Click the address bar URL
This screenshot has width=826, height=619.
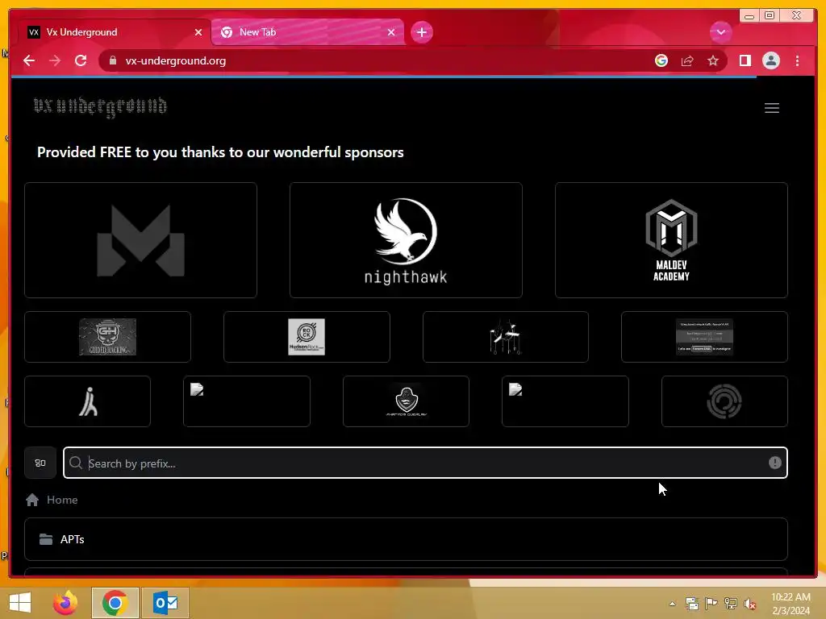pyautogui.click(x=175, y=60)
